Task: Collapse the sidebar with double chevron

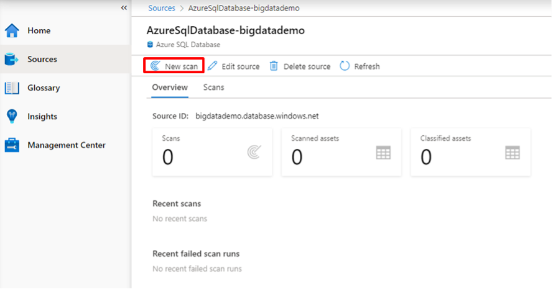Action: (x=124, y=7)
